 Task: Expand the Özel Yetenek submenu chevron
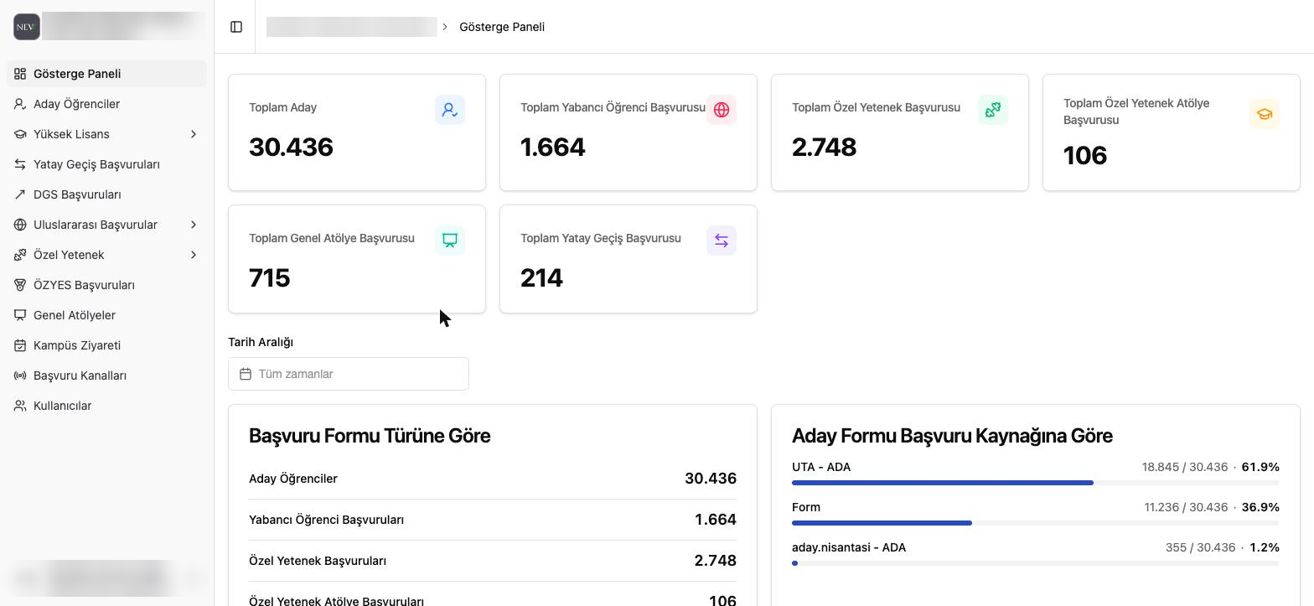tap(194, 255)
